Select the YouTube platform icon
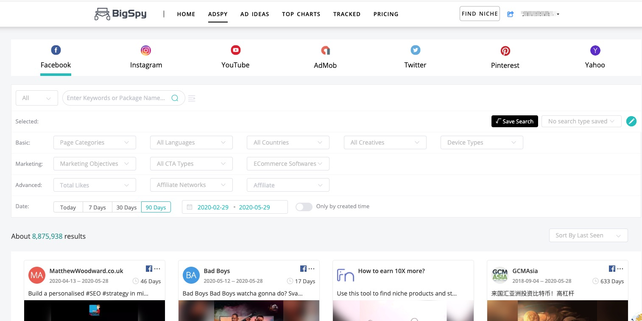Screen dimensions: 642x321 click(235, 50)
